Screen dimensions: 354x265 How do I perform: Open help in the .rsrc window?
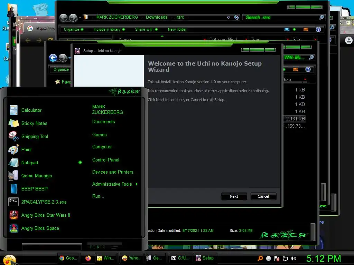[x=318, y=29]
